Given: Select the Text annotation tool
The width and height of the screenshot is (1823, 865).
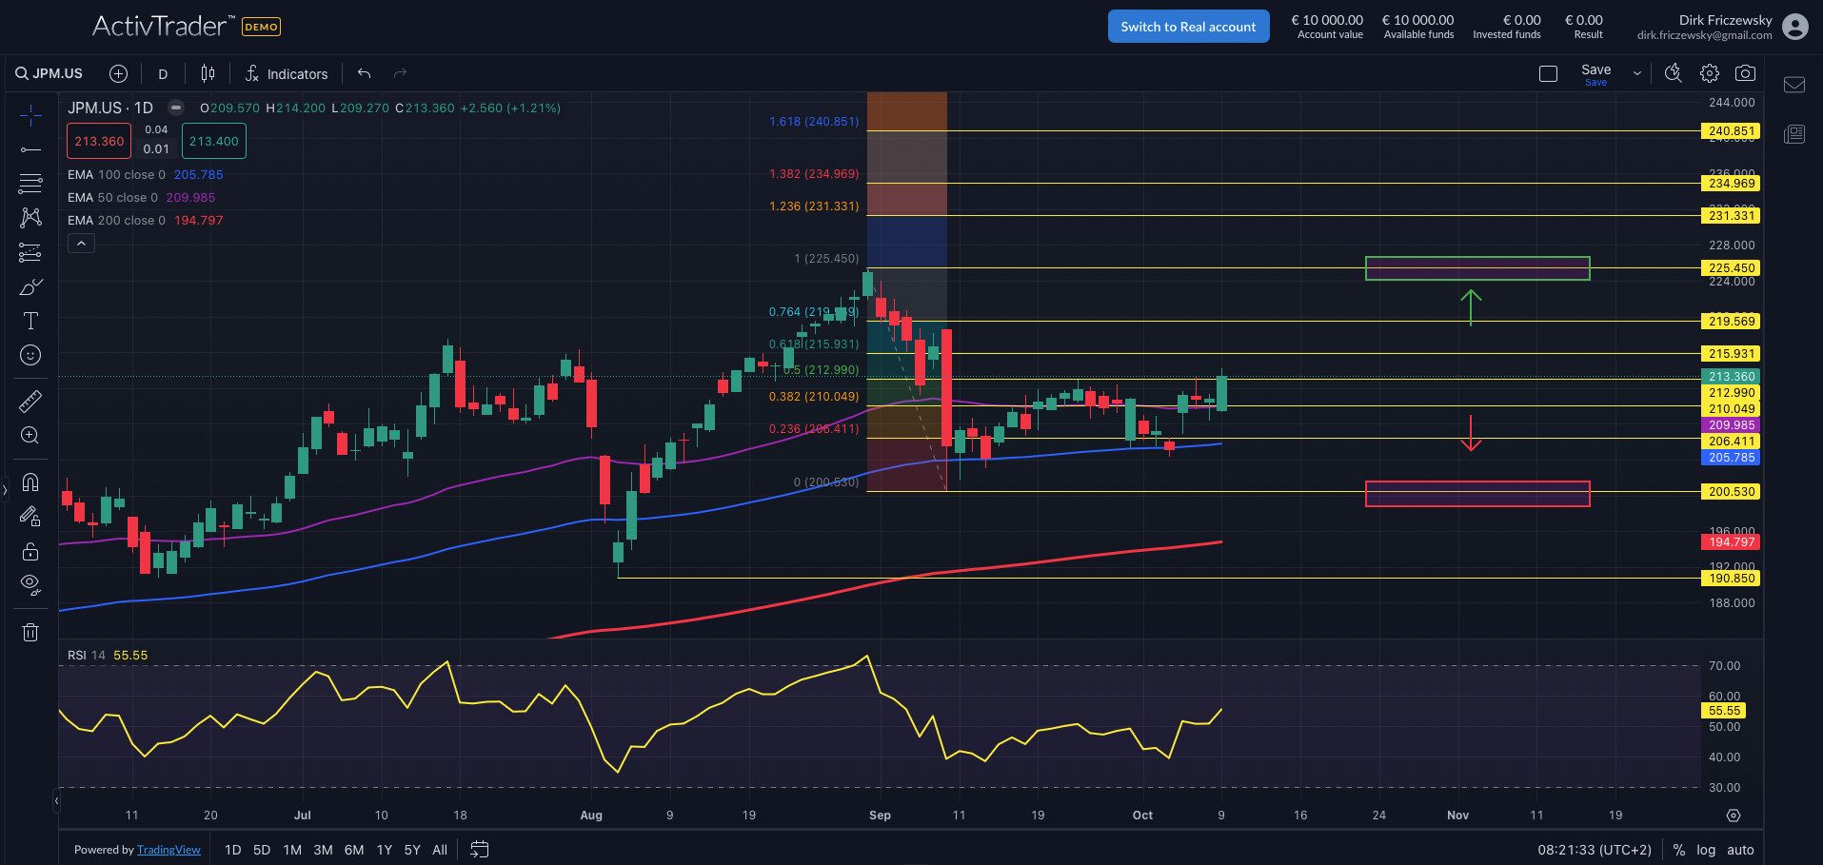Looking at the screenshot, I should (30, 321).
